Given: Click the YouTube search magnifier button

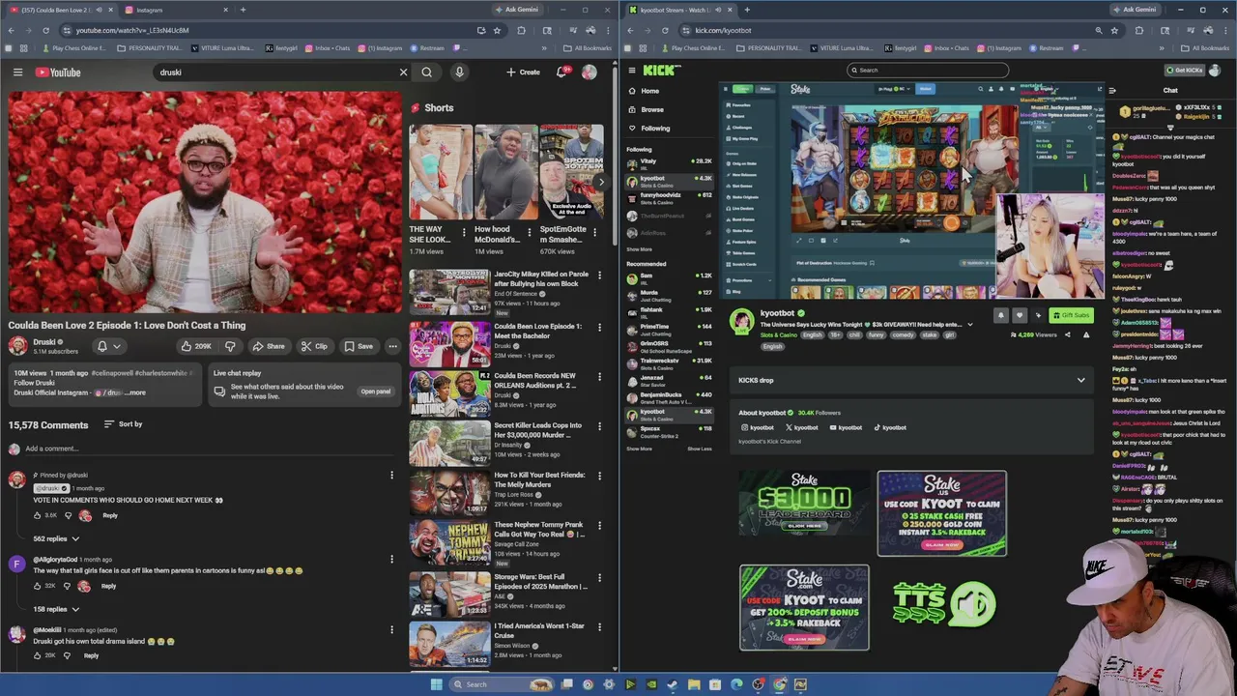Looking at the screenshot, I should tap(427, 72).
